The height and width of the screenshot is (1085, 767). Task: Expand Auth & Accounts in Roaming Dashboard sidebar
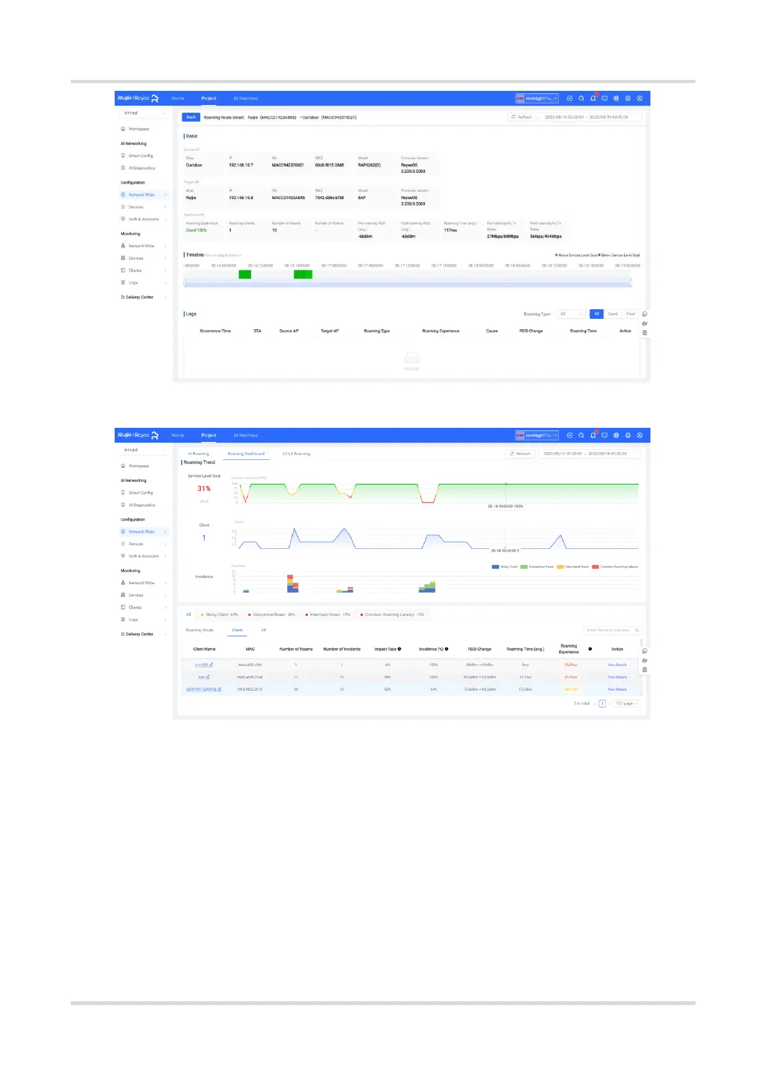[144, 556]
